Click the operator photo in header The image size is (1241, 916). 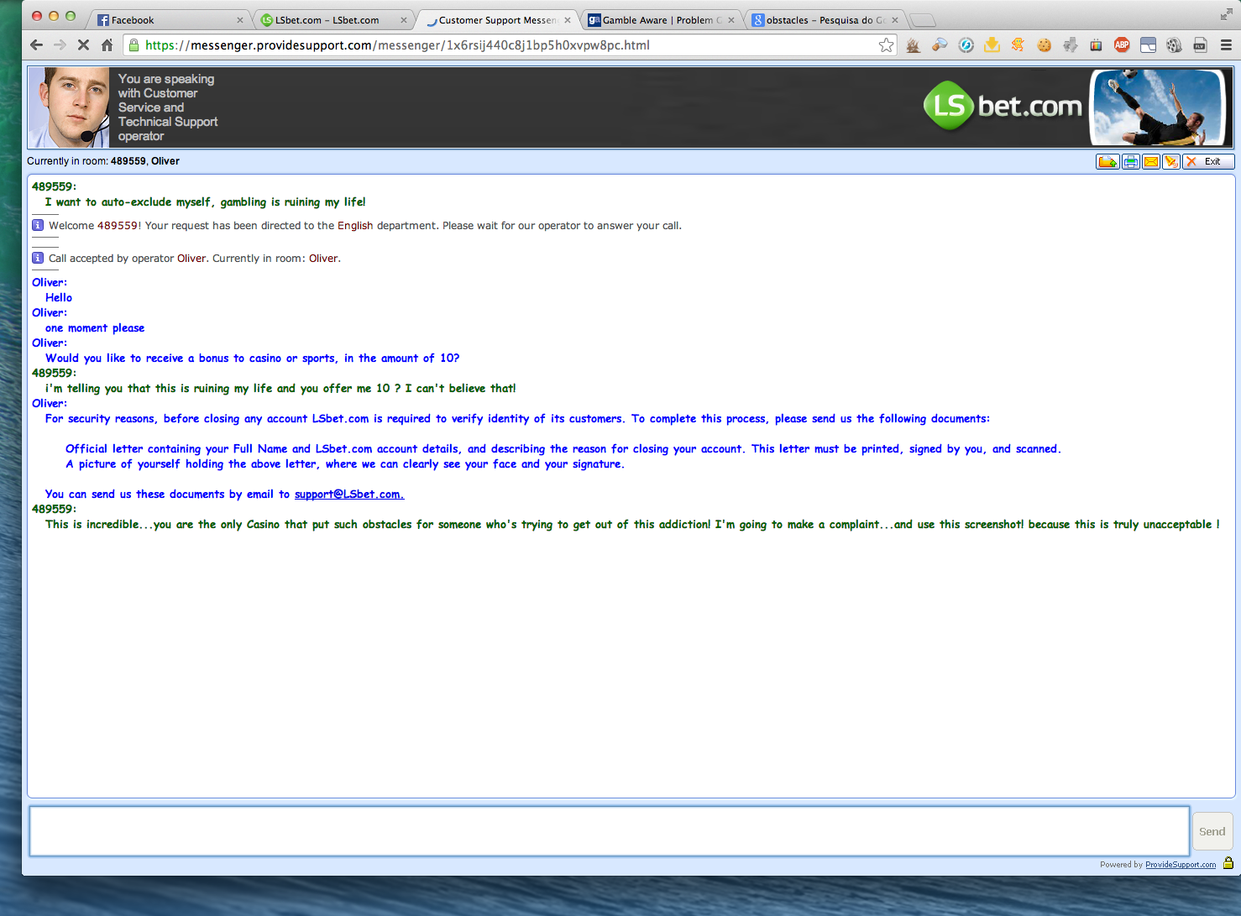[69, 107]
